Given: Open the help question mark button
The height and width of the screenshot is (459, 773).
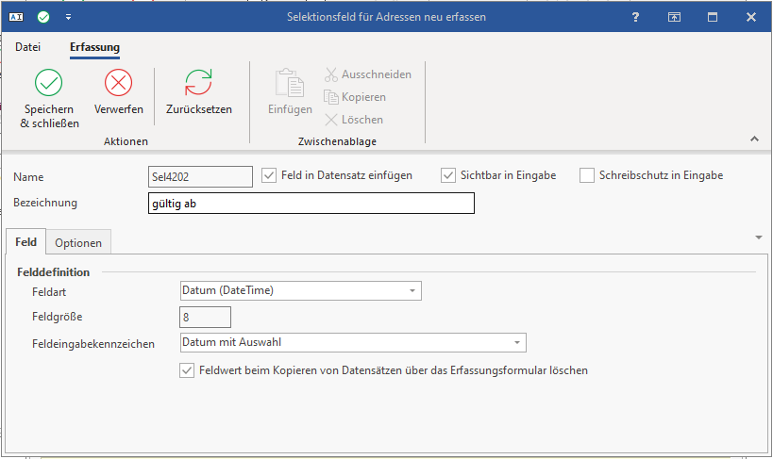Looking at the screenshot, I should coord(635,17).
